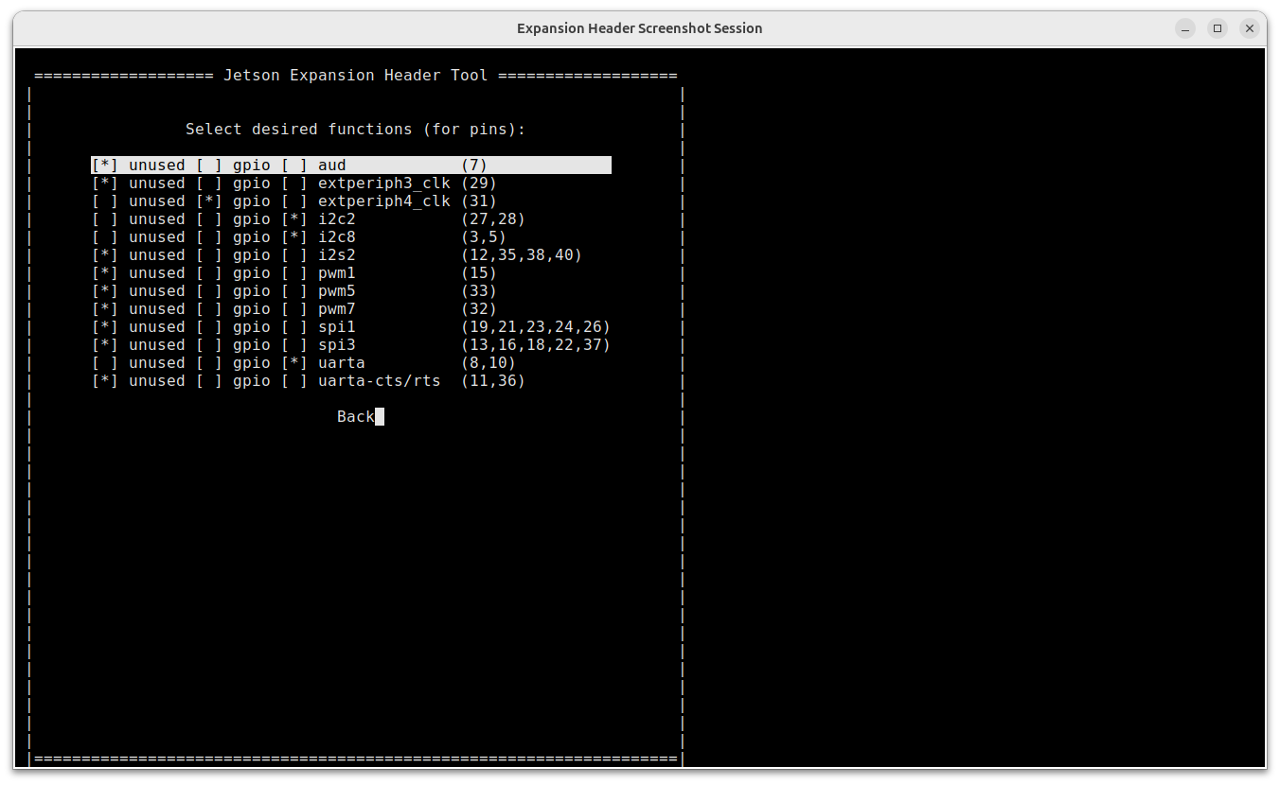Click the "Jetson Expansion Header Tool" heading
This screenshot has height=785, width=1280.
coord(356,76)
